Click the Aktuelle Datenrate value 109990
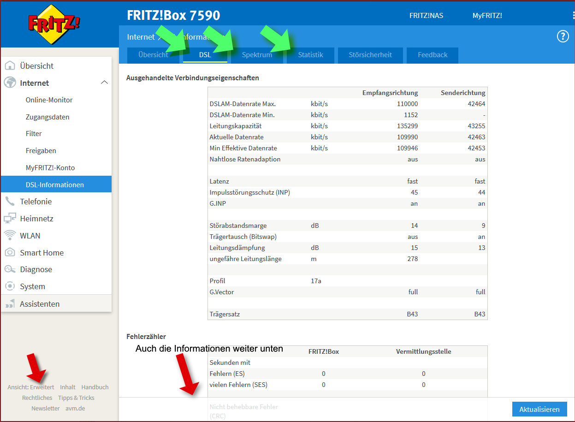Image resolution: width=575 pixels, height=422 pixels. tap(407, 137)
